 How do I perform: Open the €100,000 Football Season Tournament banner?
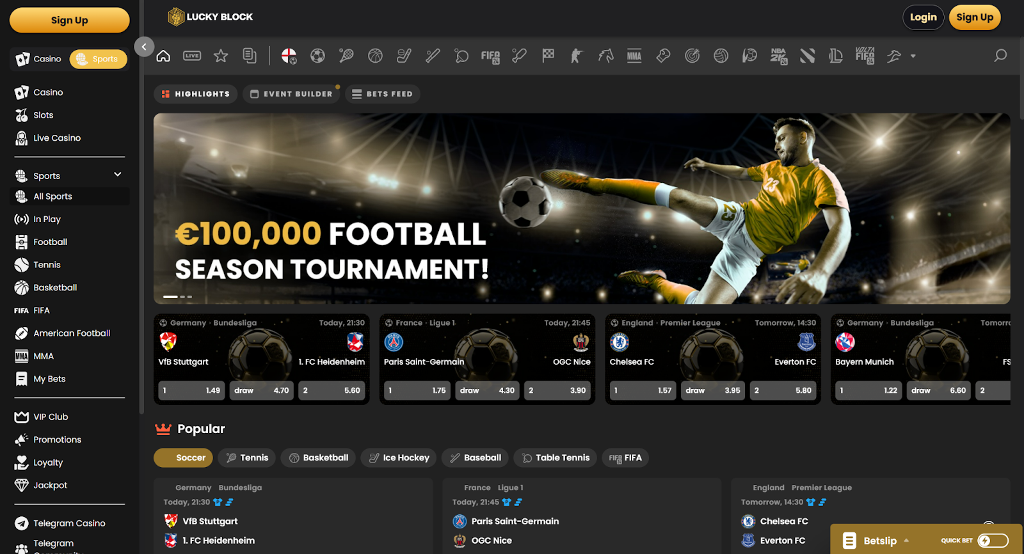pos(582,209)
